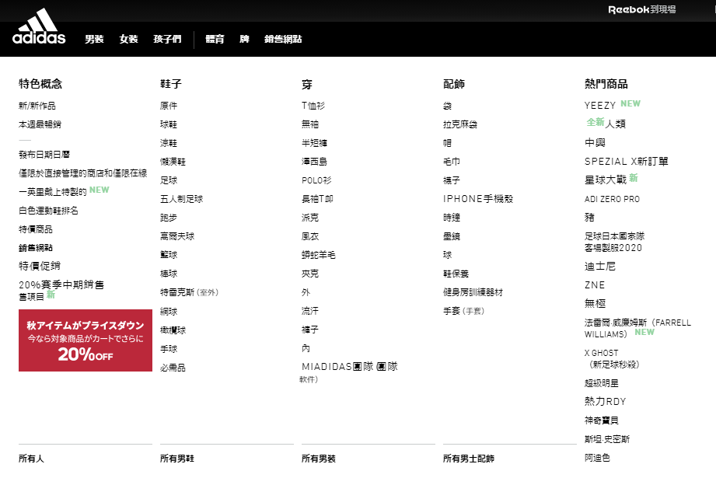Click the adidas logo

pos(39,26)
